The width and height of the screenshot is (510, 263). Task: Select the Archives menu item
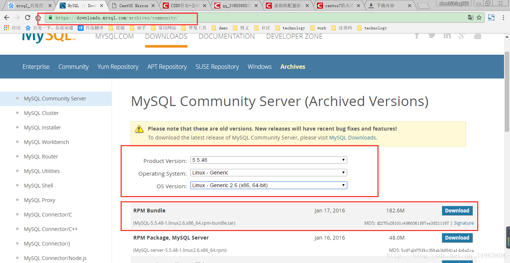(293, 67)
